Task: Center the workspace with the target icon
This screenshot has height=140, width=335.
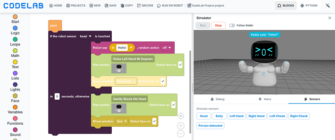Action: pos(181,116)
